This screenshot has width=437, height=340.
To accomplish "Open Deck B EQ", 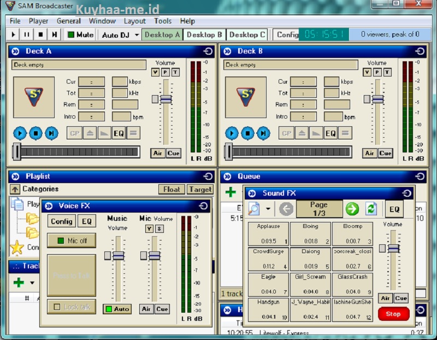I will [x=331, y=133].
